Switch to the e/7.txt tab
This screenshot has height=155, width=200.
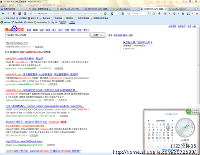[x=70, y=9]
